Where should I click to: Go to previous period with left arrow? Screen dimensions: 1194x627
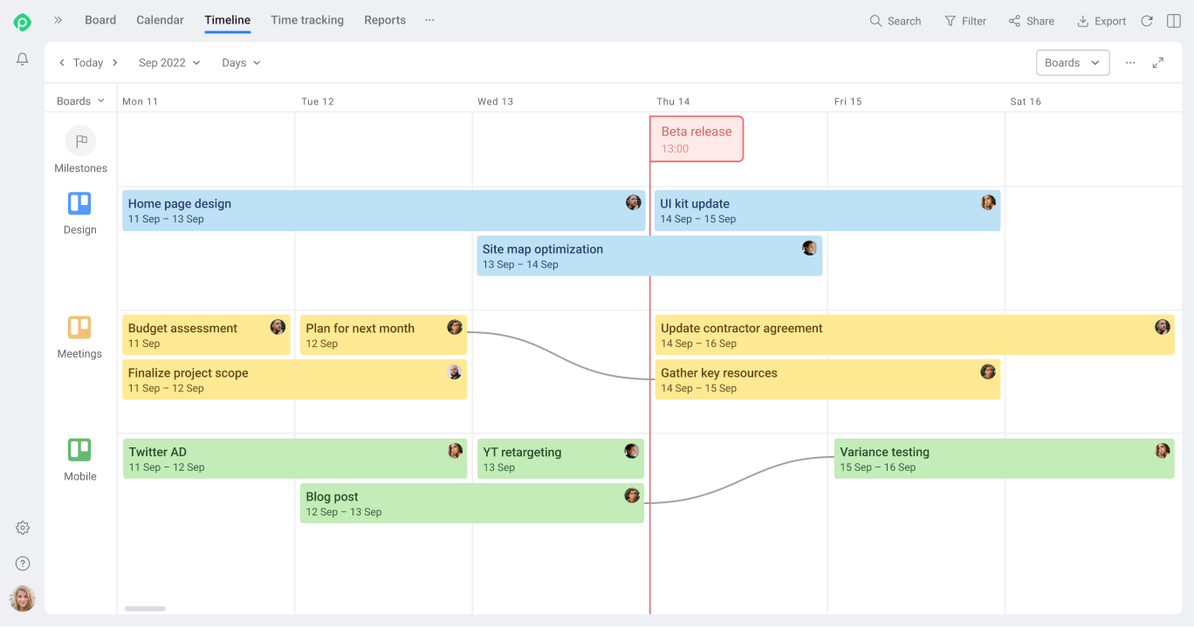[62, 63]
